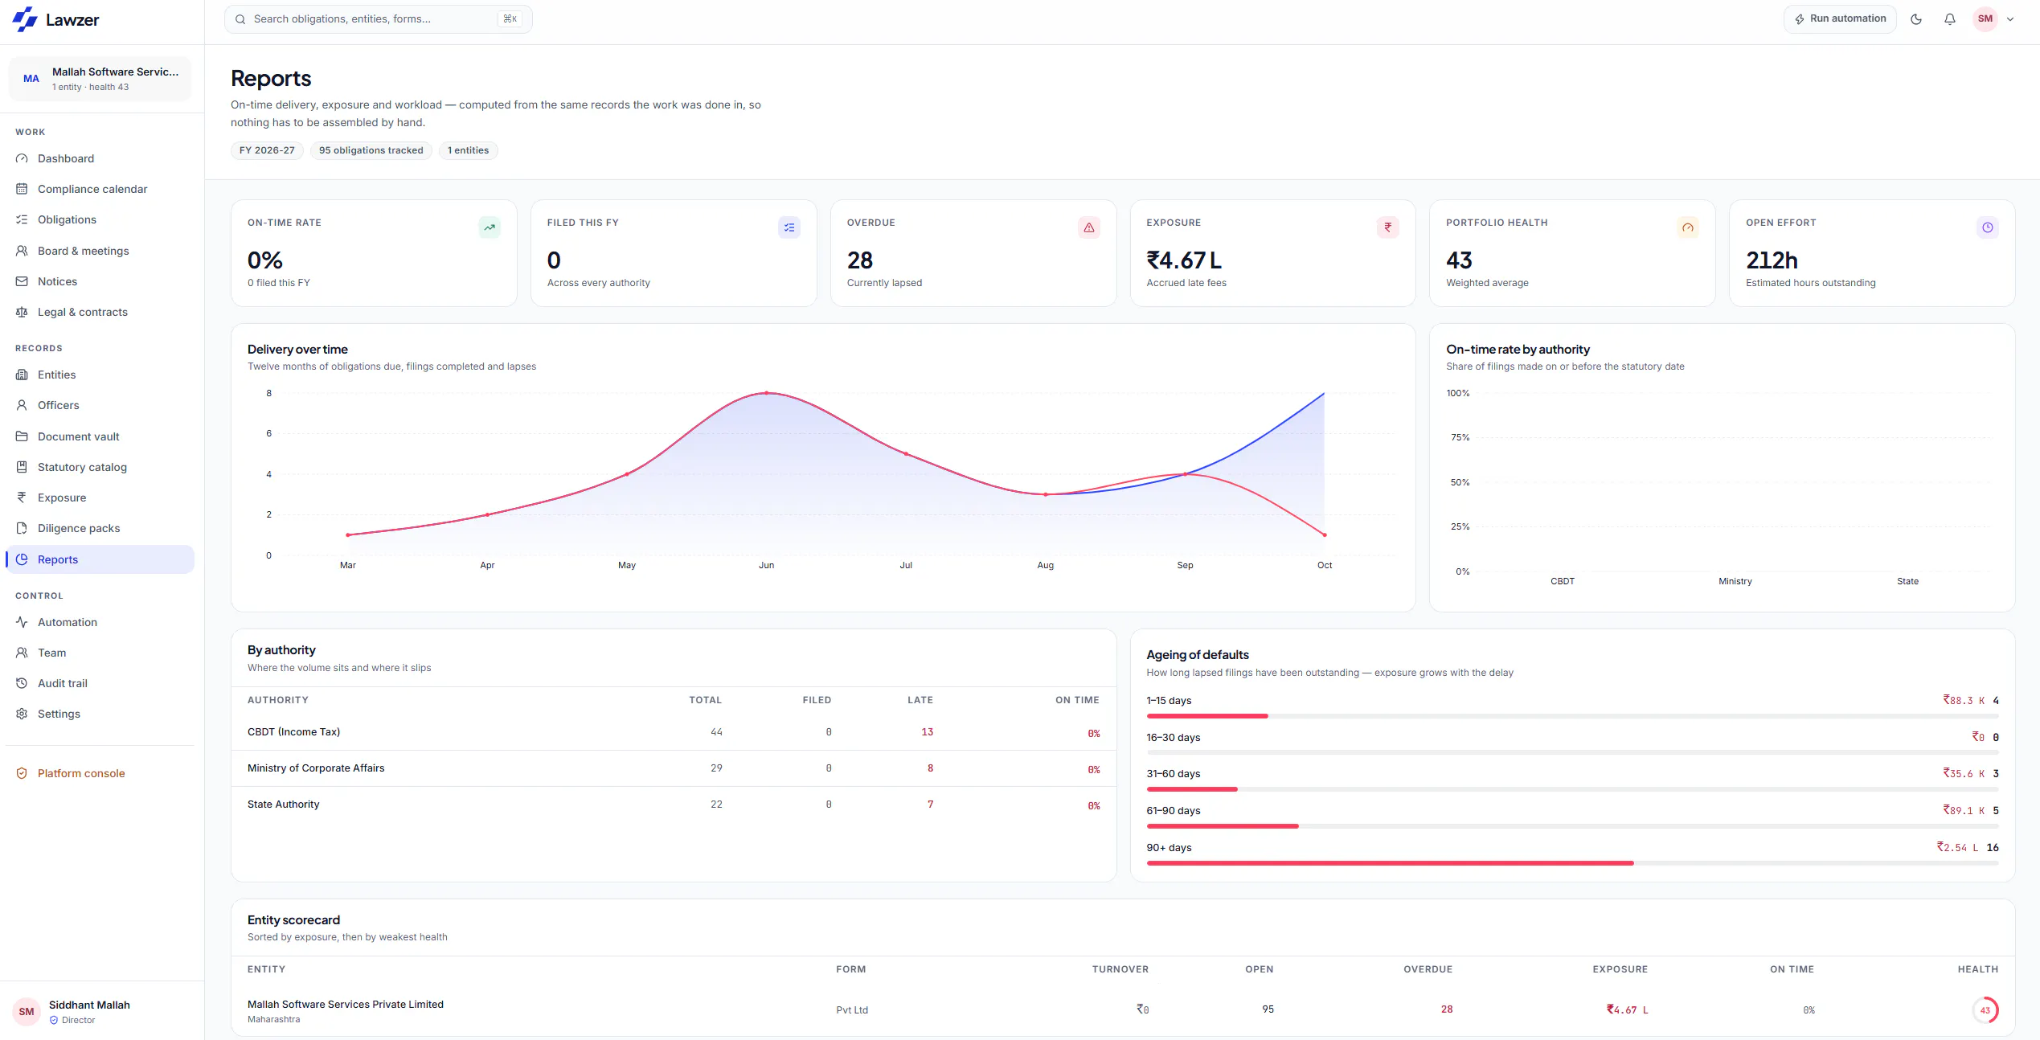Viewport: 2040px width, 1040px height.
Task: Click Document vault folder icon
Action: 22,436
